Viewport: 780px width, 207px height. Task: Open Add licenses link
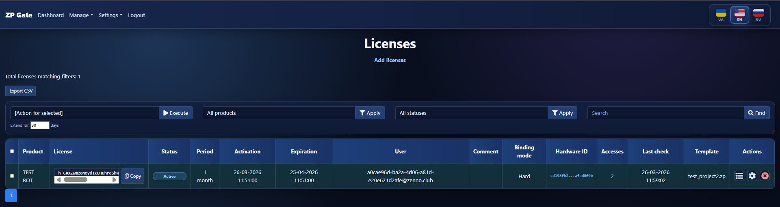click(x=390, y=60)
